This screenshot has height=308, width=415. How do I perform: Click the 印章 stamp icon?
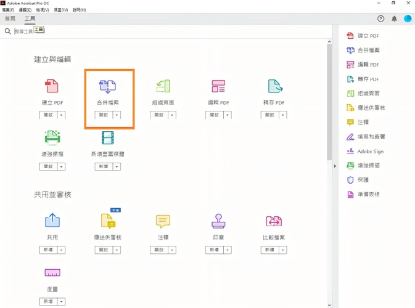[218, 221]
